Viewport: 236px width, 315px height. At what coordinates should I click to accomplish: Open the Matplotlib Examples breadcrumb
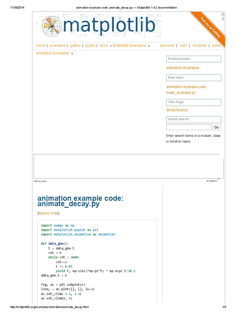click(x=129, y=46)
